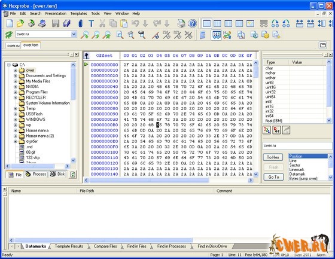Click the save floppy disk icon
Viewport: 335px width, 259px height.
click(56, 23)
